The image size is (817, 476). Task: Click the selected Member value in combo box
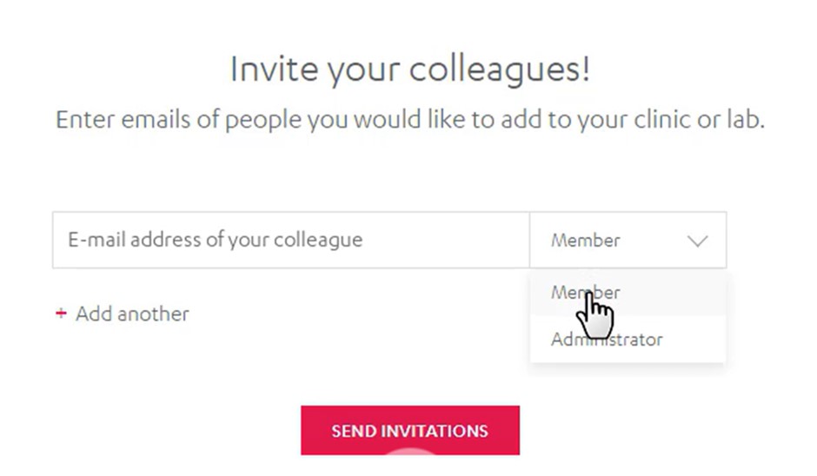pyautogui.click(x=586, y=241)
